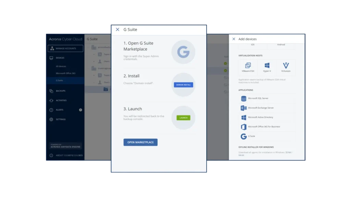Select the folder icon in selected tree row

106,89
